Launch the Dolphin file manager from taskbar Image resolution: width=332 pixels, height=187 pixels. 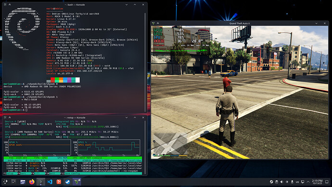(x=23, y=182)
